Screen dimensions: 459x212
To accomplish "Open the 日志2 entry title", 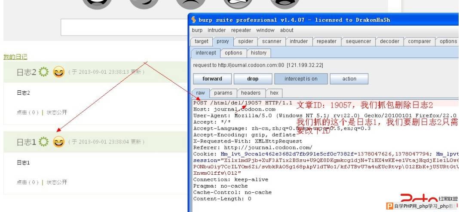I will (26, 72).
